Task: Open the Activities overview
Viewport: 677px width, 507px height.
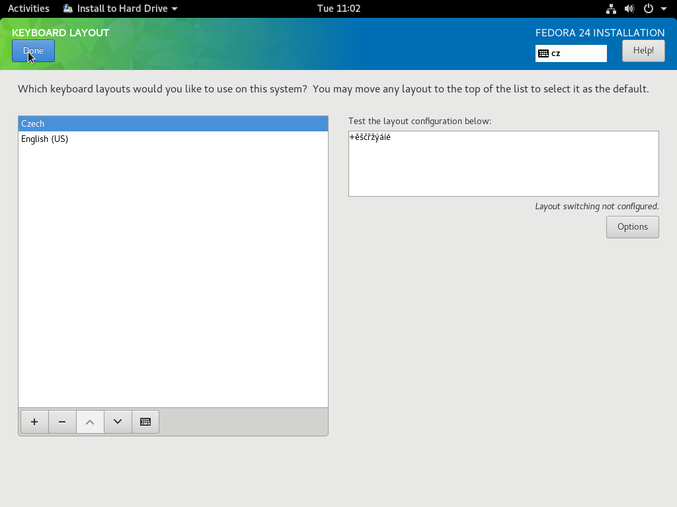Action: (28, 9)
